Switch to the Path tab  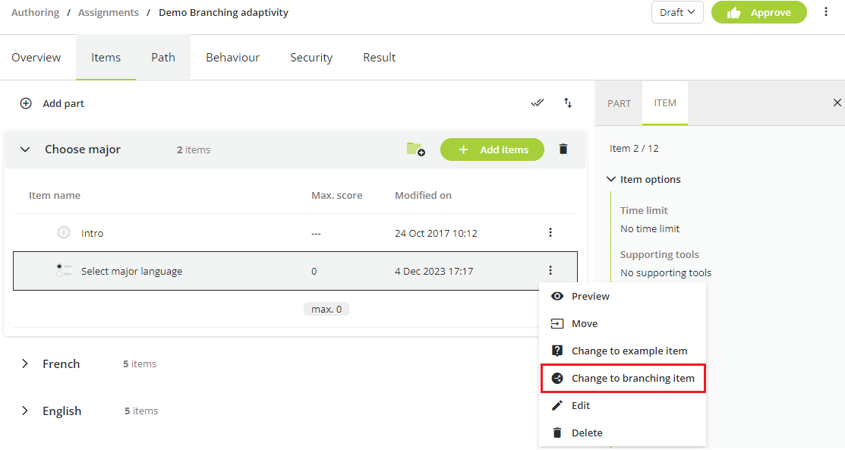tap(162, 57)
